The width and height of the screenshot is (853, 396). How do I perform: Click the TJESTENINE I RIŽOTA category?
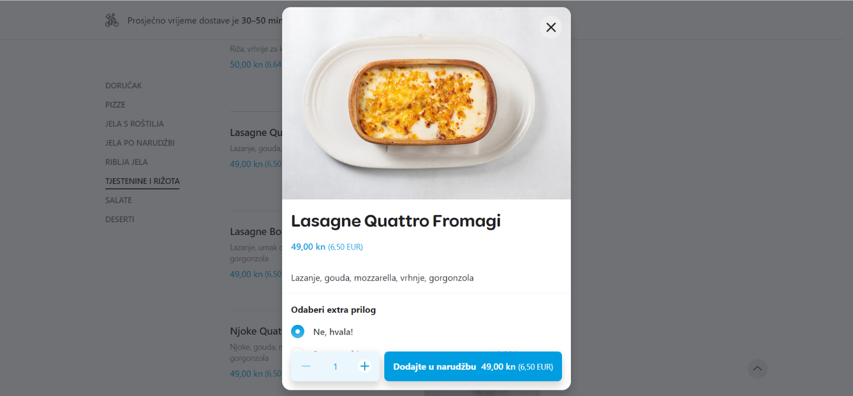tap(142, 181)
